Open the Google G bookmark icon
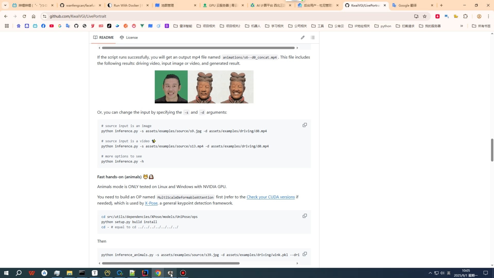This screenshot has height=278, width=494. pos(60,26)
